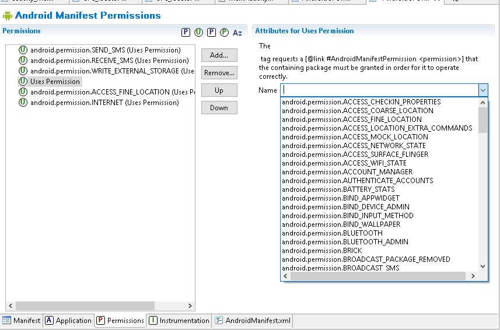
Task: Toggle the Az alphabetical sort icon
Action: [237, 33]
